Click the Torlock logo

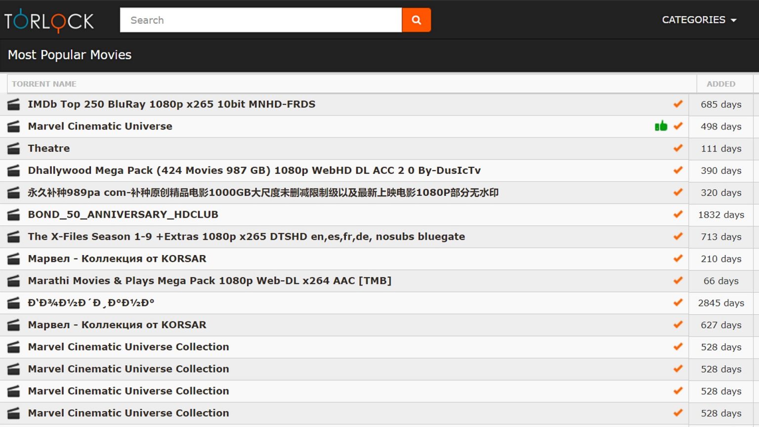click(x=48, y=20)
